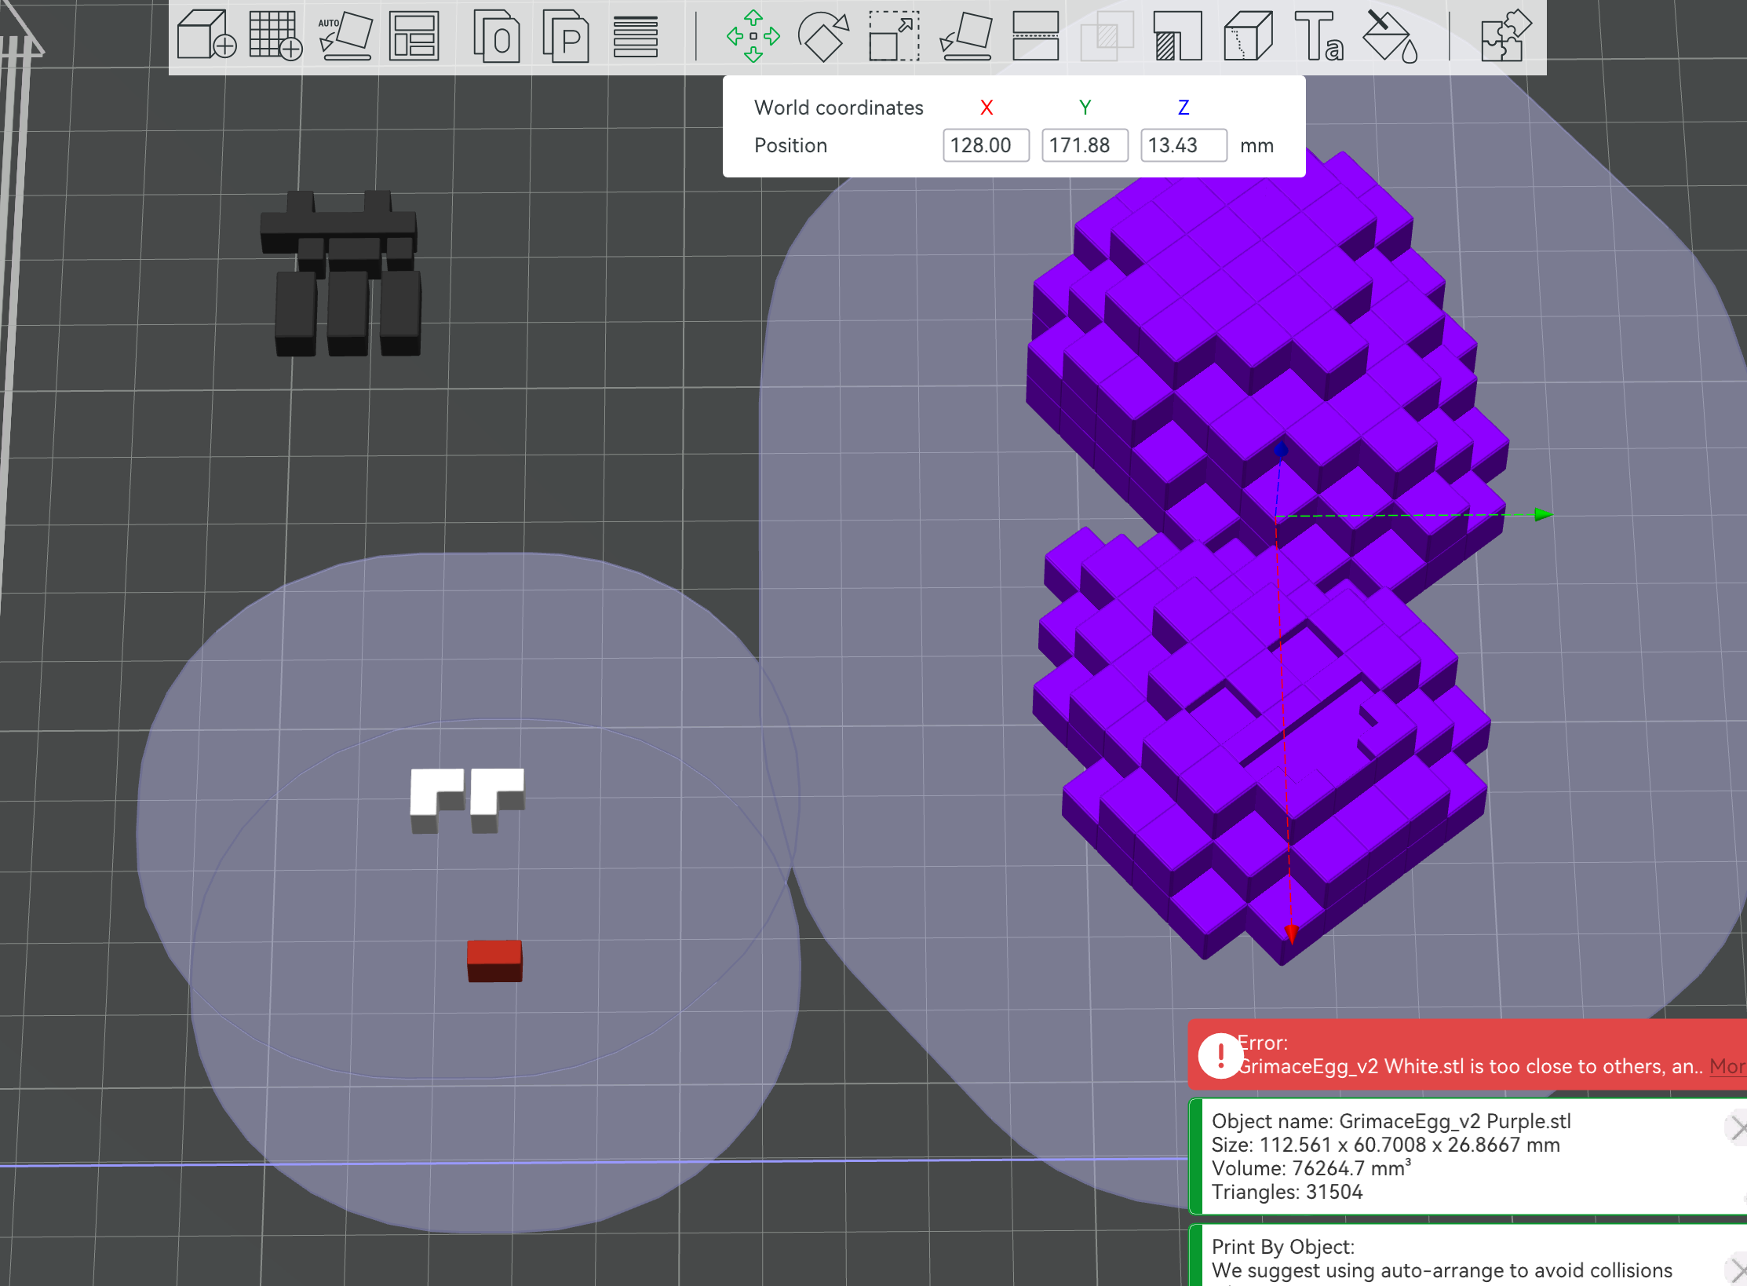Edit the Y position field
Screen dimensions: 1747x1286
(1085, 145)
